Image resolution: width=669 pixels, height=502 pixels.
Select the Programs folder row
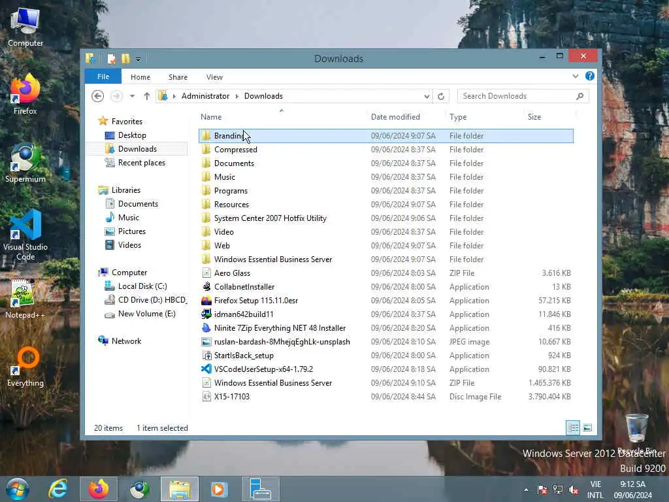[386, 191]
